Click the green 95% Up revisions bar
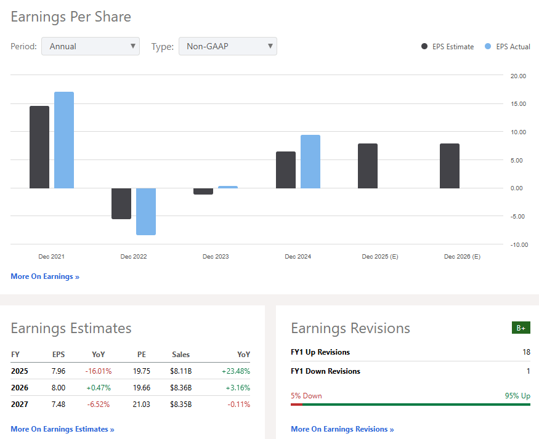Image resolution: width=539 pixels, height=439 pixels. 416,405
